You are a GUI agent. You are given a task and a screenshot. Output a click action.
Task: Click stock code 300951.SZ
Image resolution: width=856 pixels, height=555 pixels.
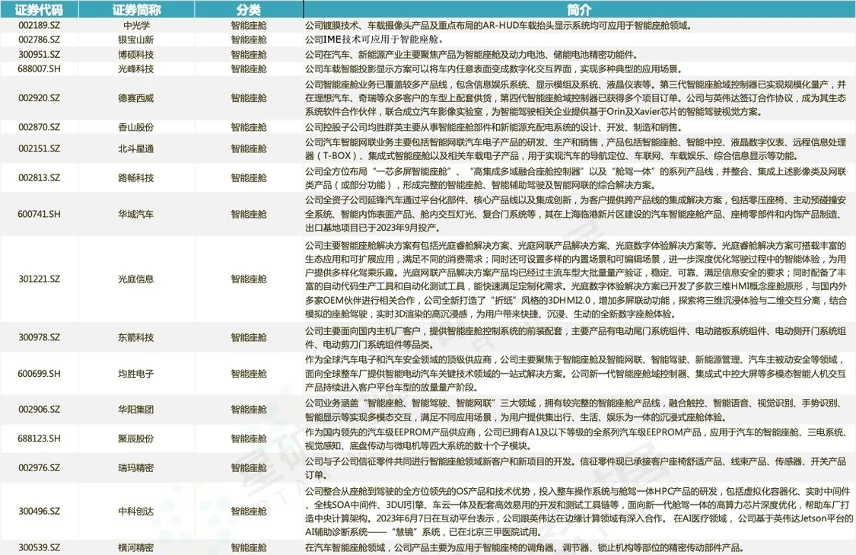point(39,54)
